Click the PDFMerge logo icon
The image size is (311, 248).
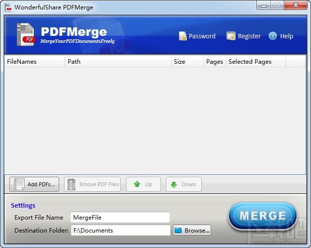26,34
